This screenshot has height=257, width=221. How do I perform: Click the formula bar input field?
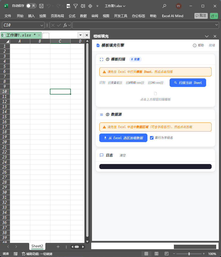146,25
